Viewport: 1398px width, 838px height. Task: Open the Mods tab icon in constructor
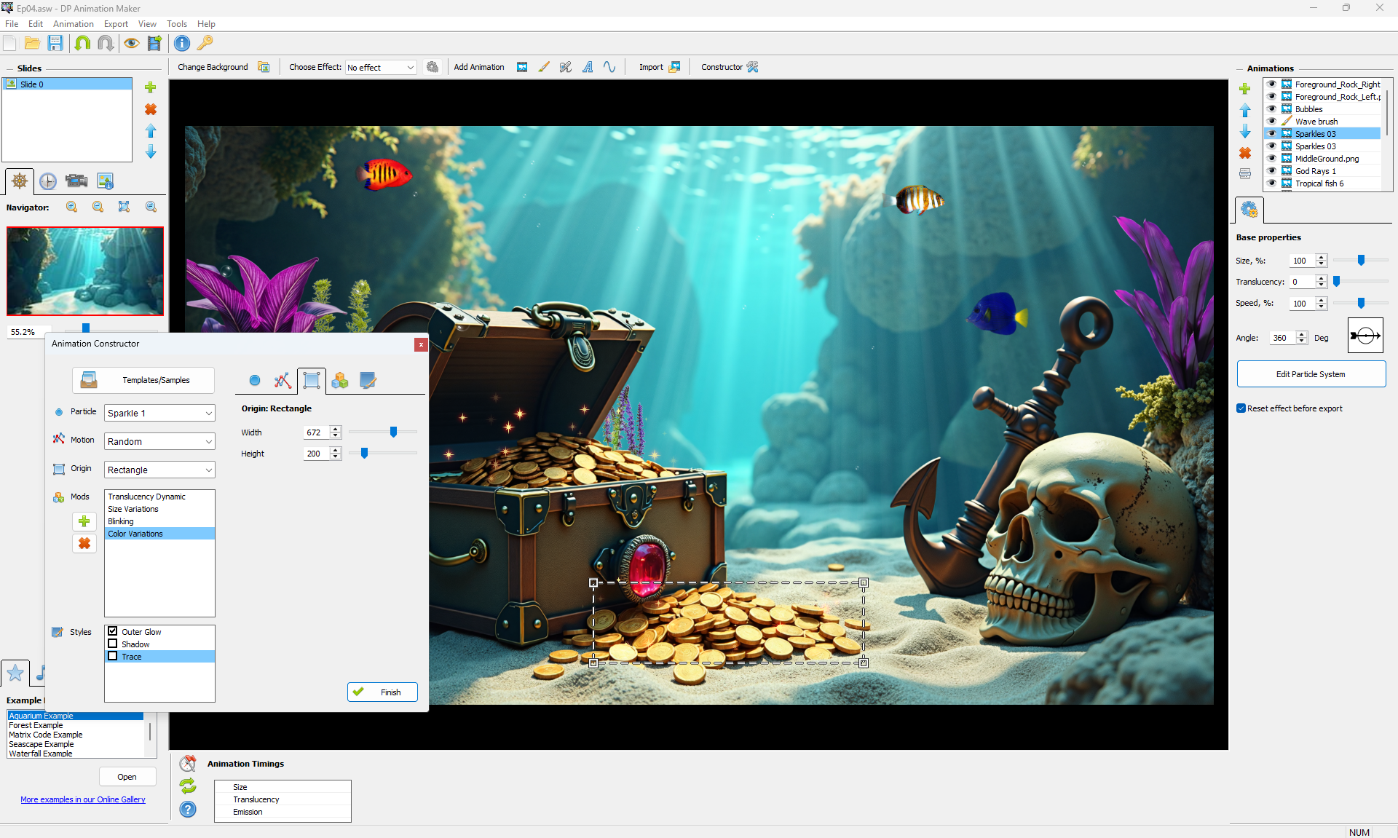tap(339, 381)
